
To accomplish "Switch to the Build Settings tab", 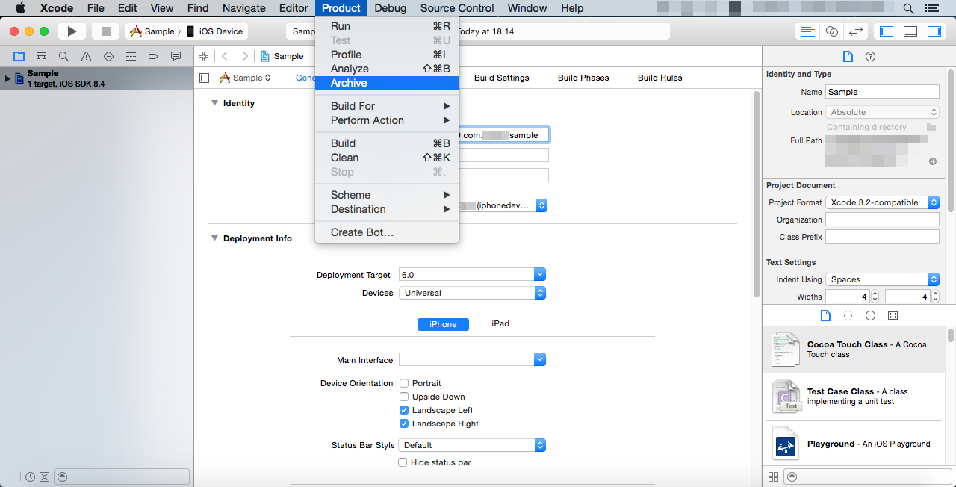I will [x=501, y=78].
